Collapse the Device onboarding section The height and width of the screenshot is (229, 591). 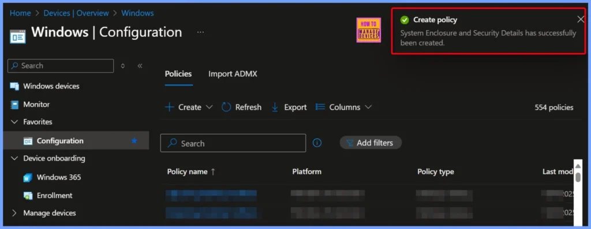[14, 159]
